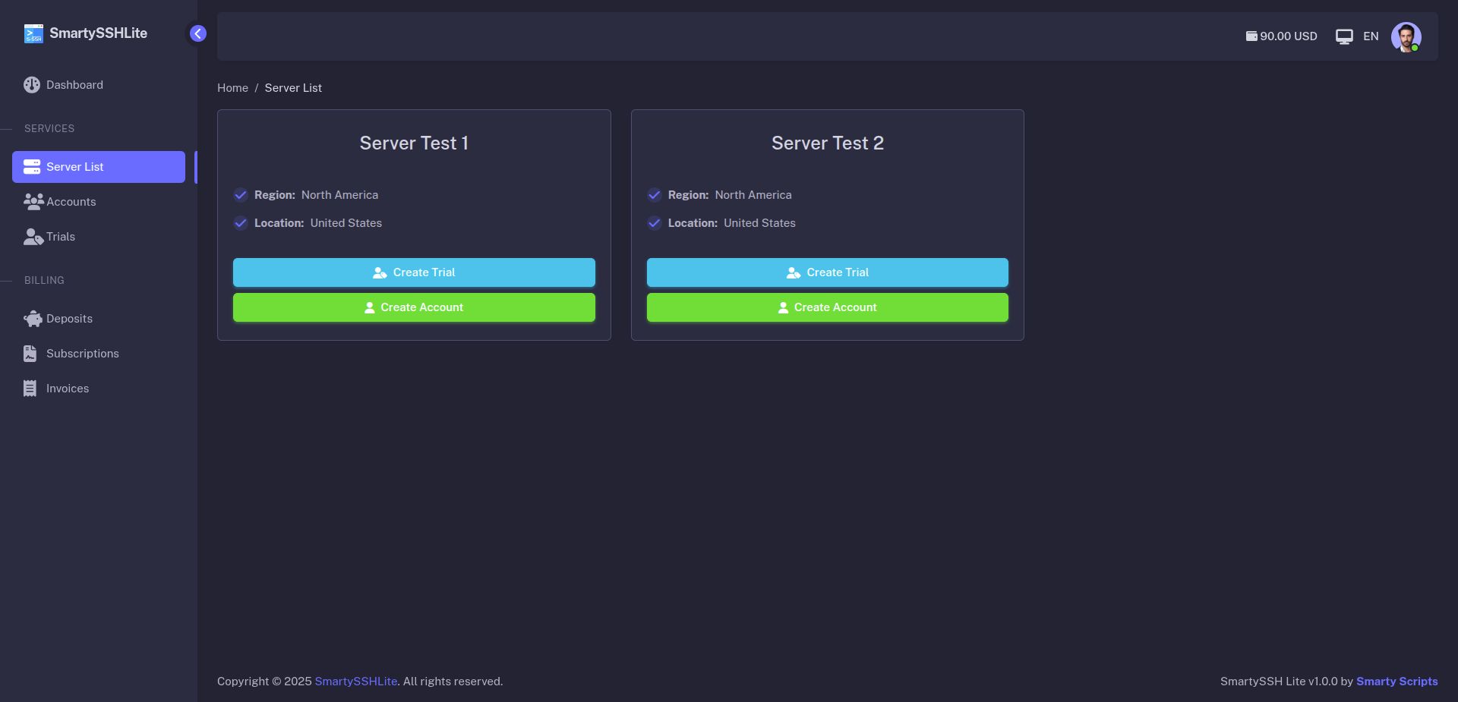Viewport: 1458px width, 702px height.
Task: Click the Server Test 2 heading
Action: click(x=828, y=143)
